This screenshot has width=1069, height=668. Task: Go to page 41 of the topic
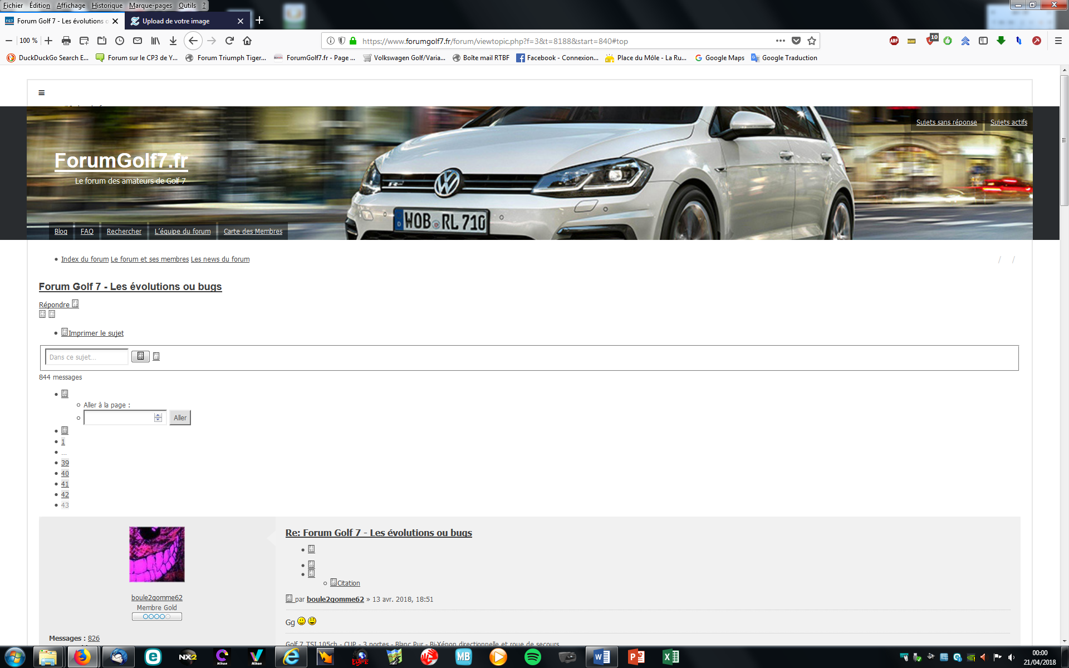pos(65,484)
